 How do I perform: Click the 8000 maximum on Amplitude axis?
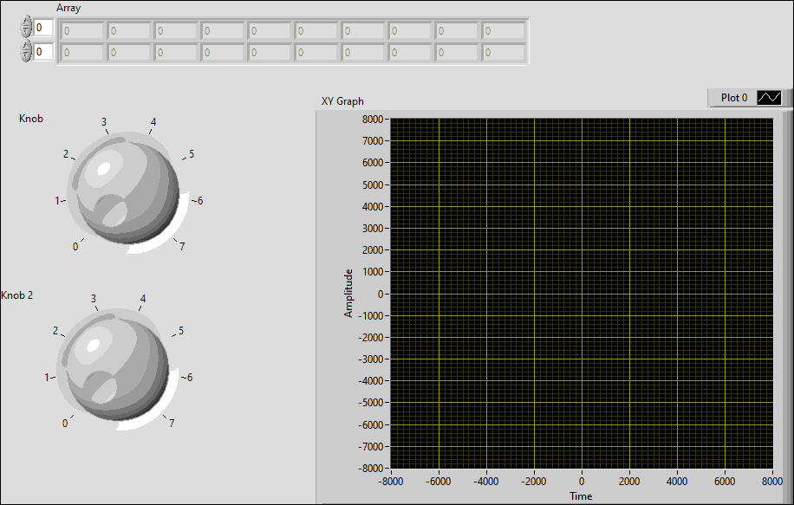pyautogui.click(x=373, y=120)
